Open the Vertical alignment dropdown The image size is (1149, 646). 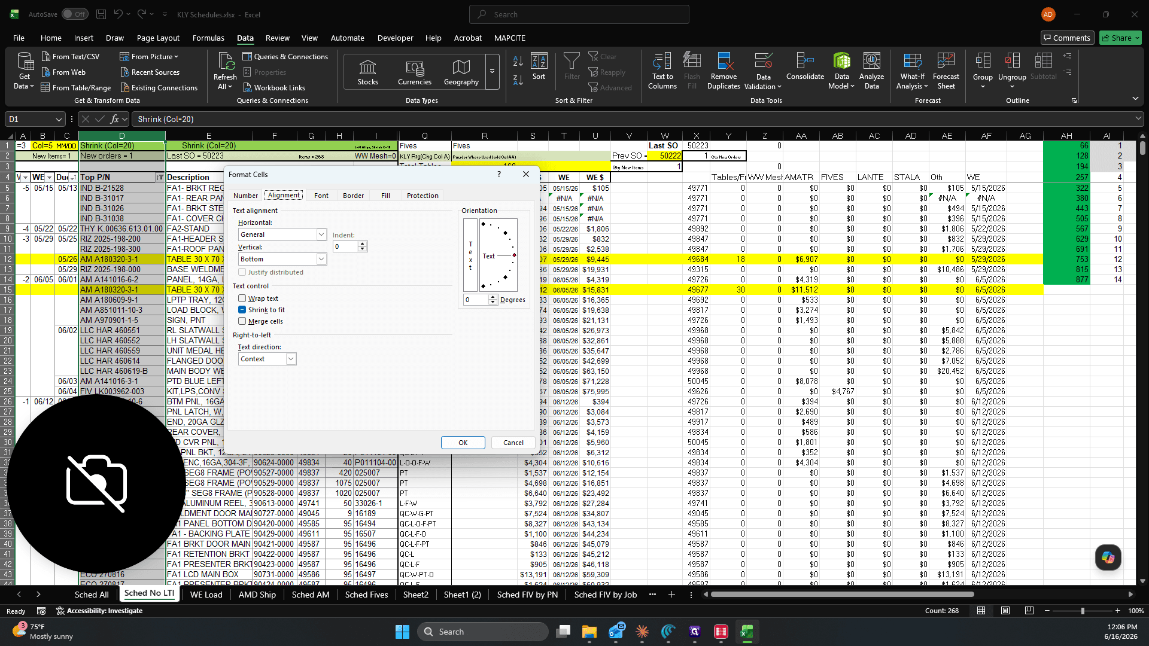click(321, 259)
